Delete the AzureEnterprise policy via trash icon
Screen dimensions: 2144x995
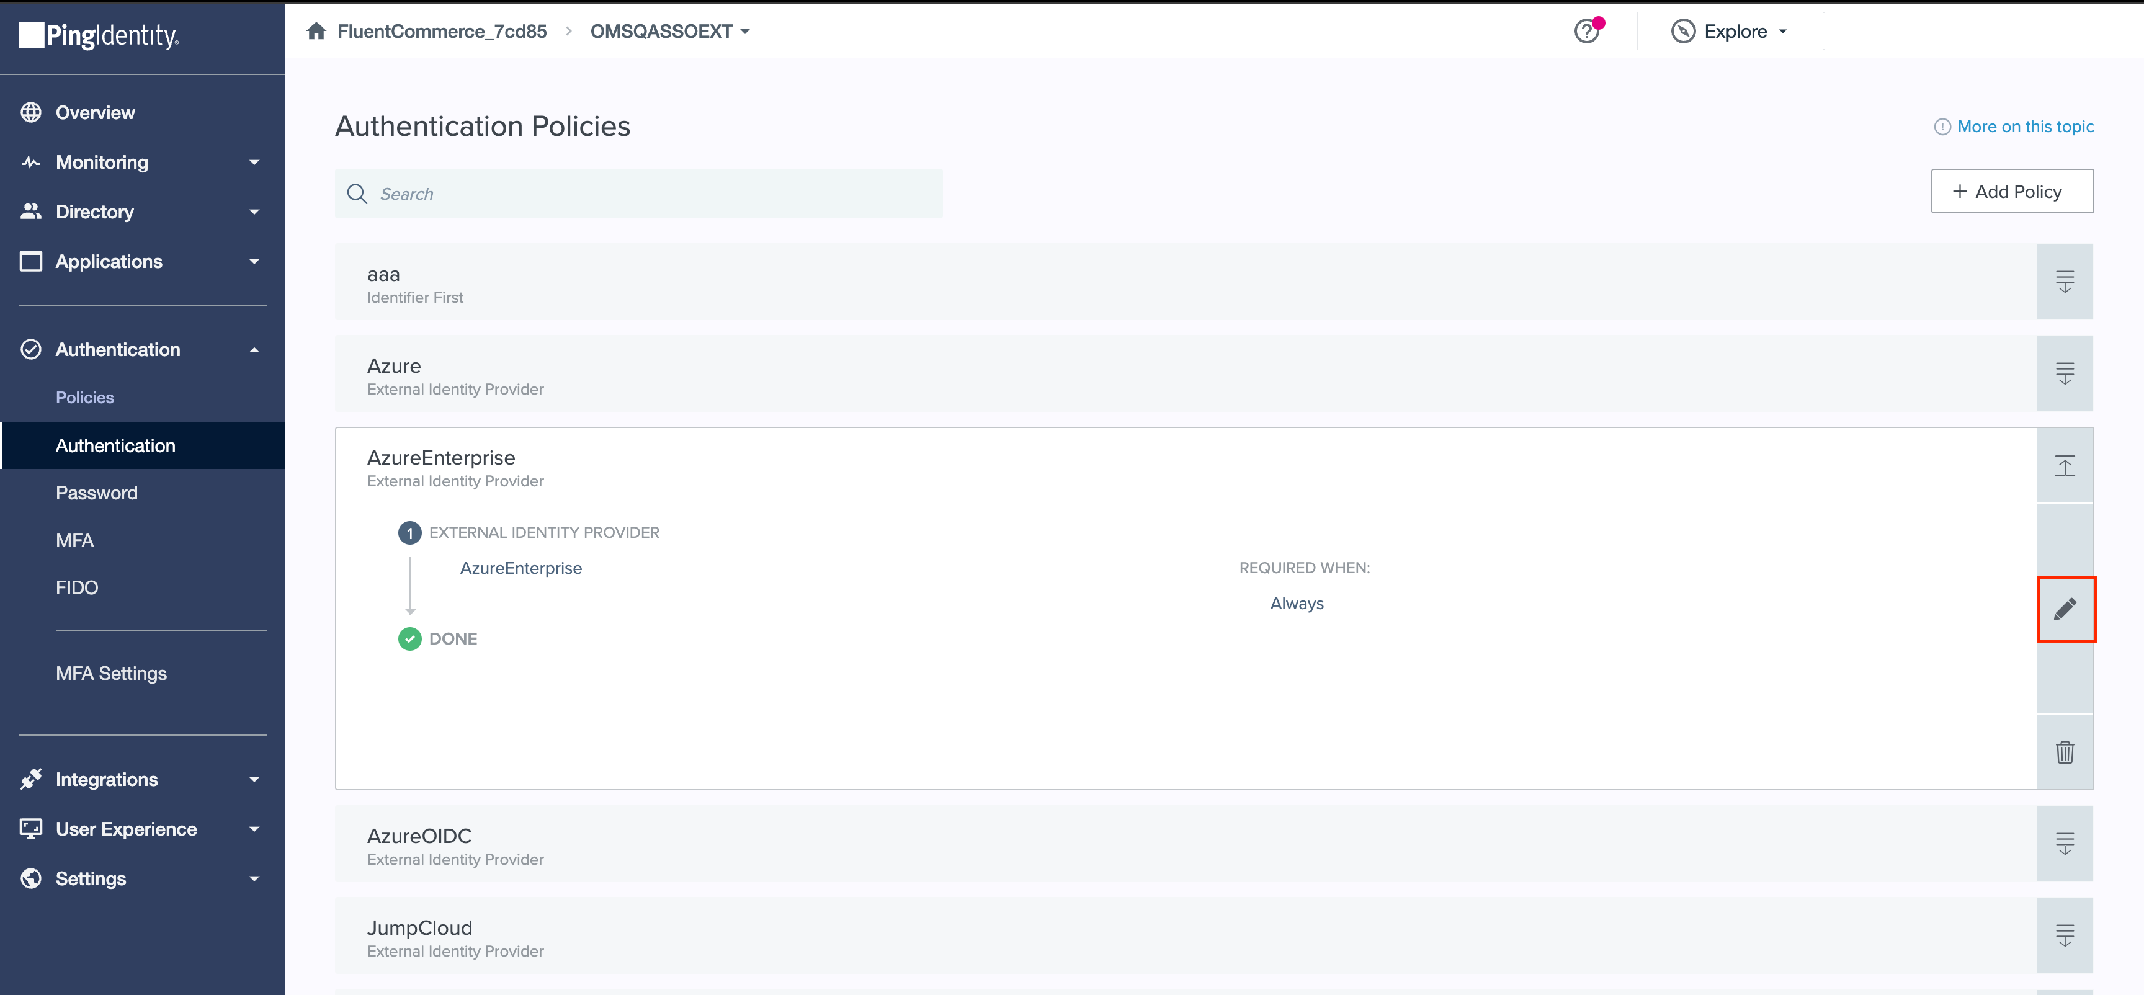pos(2066,752)
